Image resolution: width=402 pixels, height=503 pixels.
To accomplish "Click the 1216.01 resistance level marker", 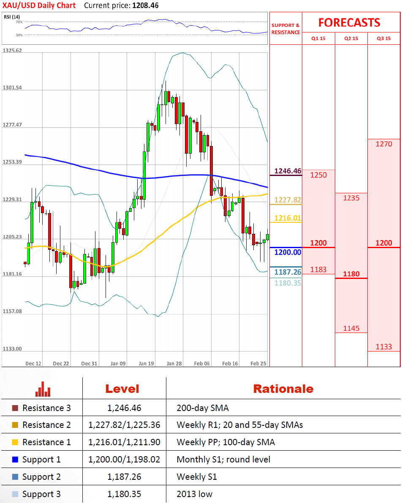I will (288, 218).
